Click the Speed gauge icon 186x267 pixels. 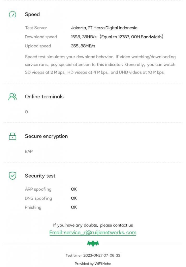pos(13,15)
